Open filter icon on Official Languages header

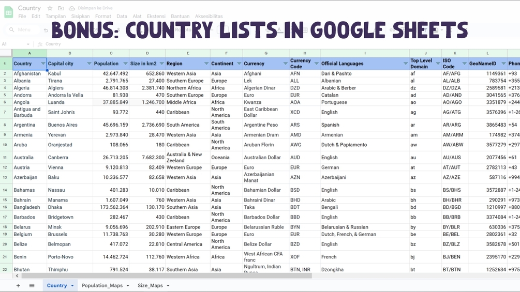click(x=406, y=64)
